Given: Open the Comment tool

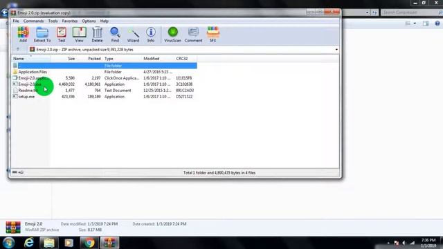Looking at the screenshot, I should (194, 35).
